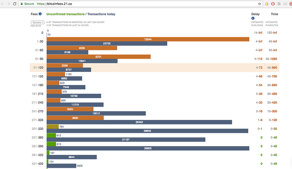Viewport: 292px width, 169px height.
Task: Click the secure padlock icon
Action: pyautogui.click(x=22, y=4)
